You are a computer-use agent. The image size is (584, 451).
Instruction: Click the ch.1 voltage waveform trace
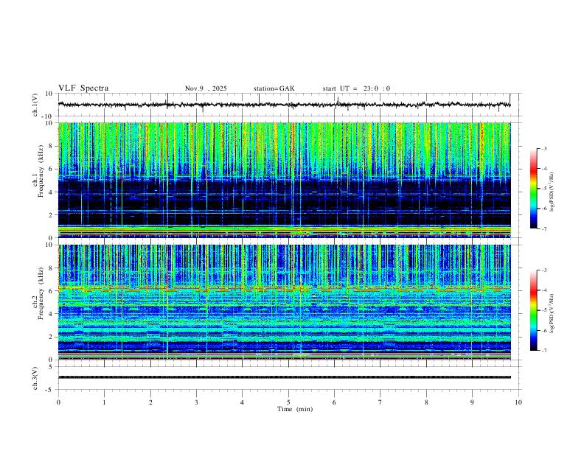coord(284,105)
